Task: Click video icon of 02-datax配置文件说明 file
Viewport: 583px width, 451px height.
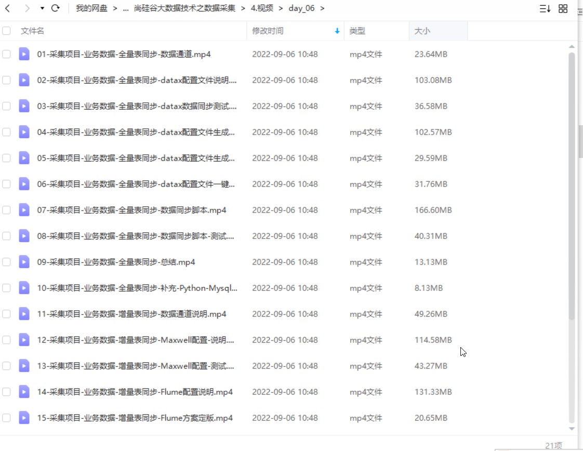Action: (x=24, y=81)
